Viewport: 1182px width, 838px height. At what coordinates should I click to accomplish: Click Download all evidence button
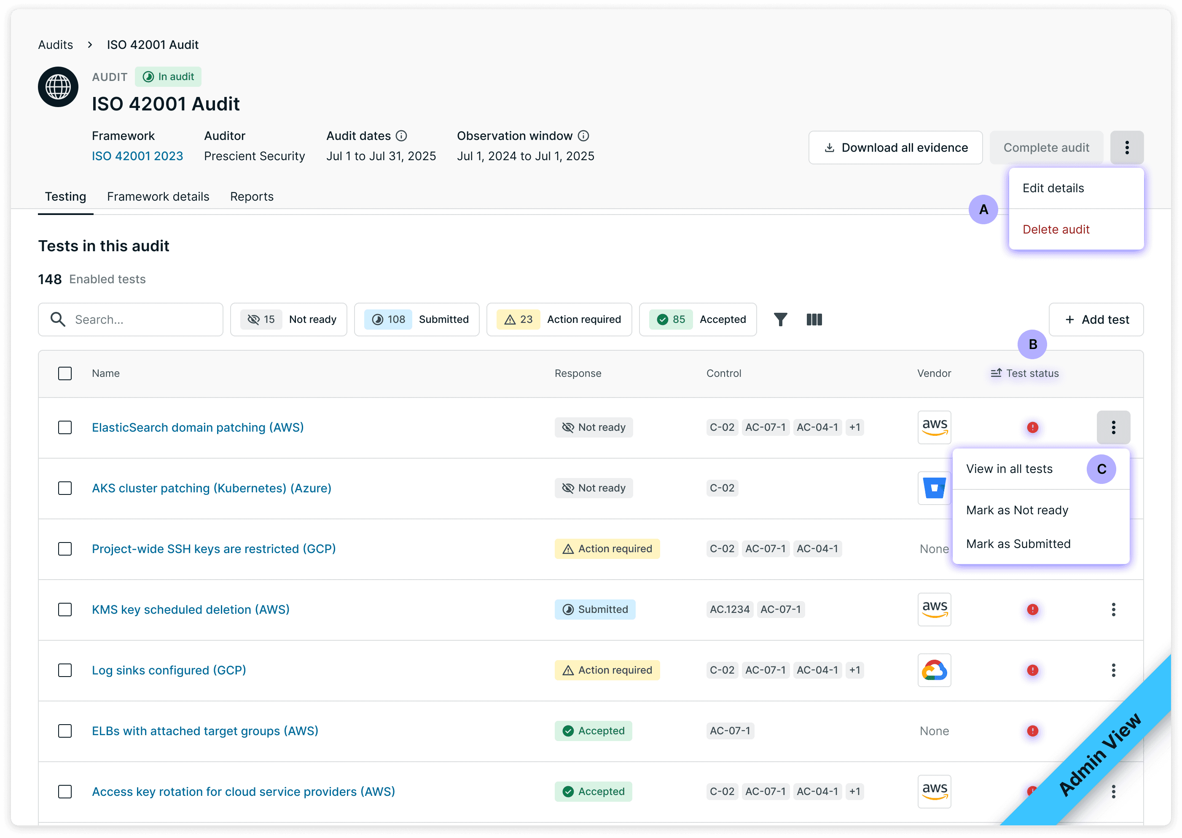[895, 148]
